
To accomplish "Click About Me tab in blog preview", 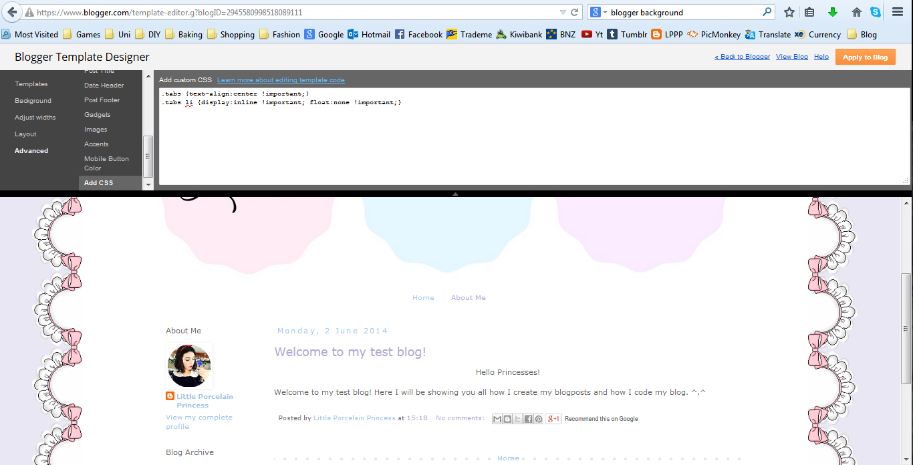I will tap(469, 298).
